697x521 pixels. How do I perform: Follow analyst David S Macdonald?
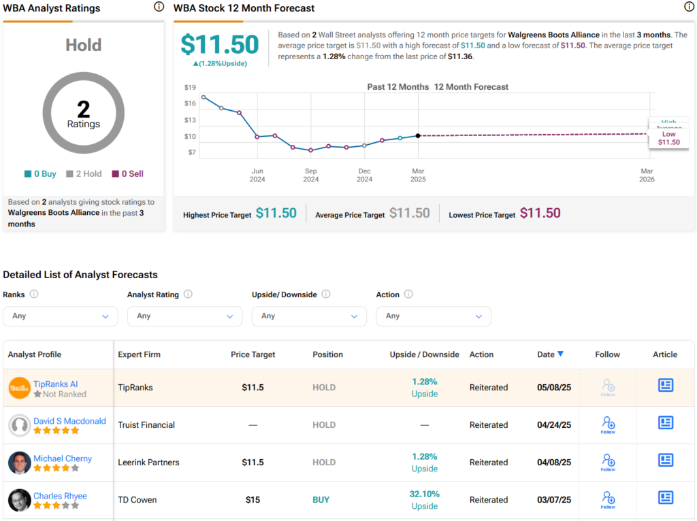pos(608,424)
